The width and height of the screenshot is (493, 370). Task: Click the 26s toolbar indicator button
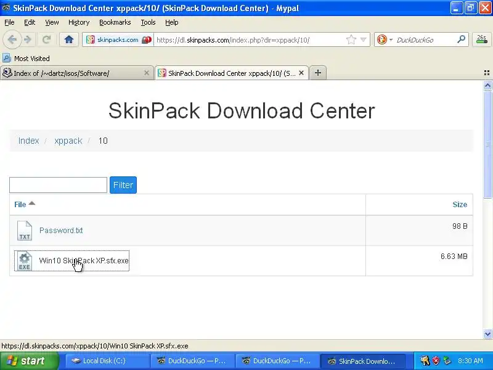coord(482,39)
